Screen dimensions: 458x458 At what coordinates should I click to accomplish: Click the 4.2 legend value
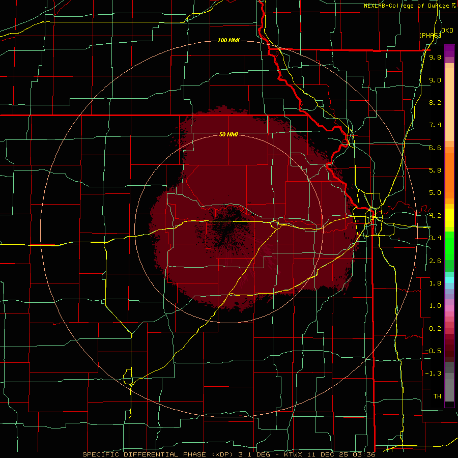pos(435,216)
